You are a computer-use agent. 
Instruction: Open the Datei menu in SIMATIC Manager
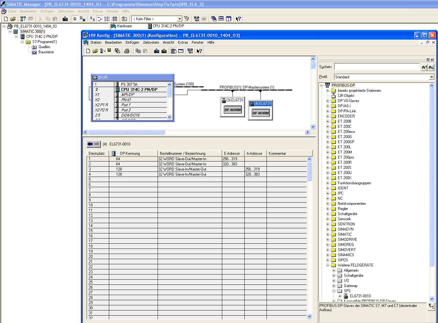click(12, 11)
